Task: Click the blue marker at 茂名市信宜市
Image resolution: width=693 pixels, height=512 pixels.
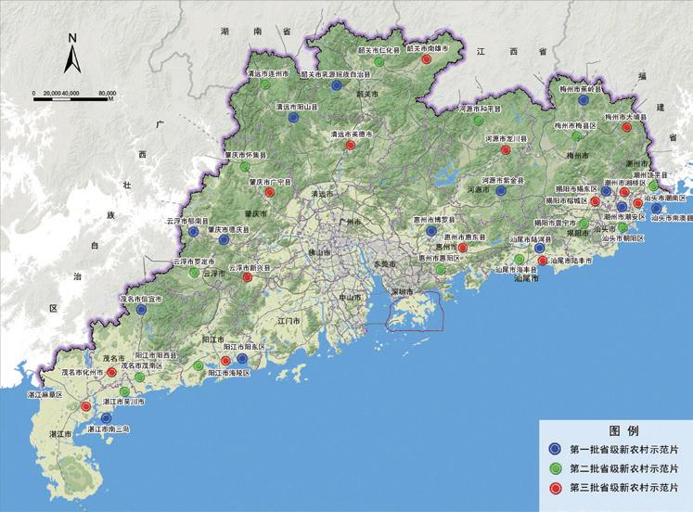Action: [x=141, y=311]
